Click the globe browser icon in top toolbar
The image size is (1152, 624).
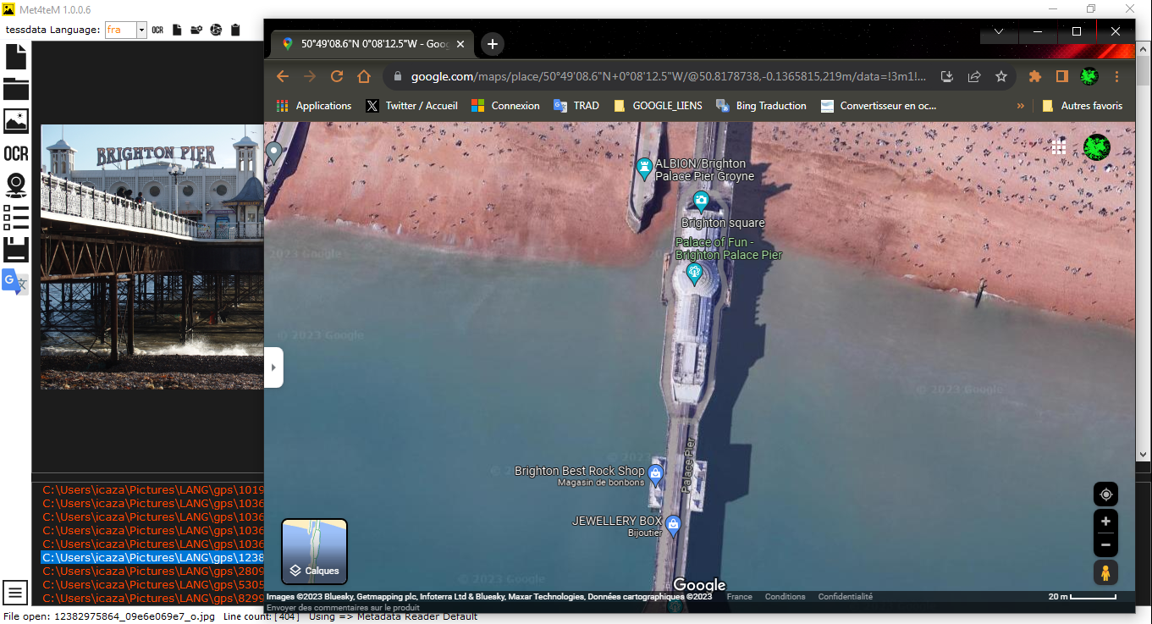pos(216,30)
